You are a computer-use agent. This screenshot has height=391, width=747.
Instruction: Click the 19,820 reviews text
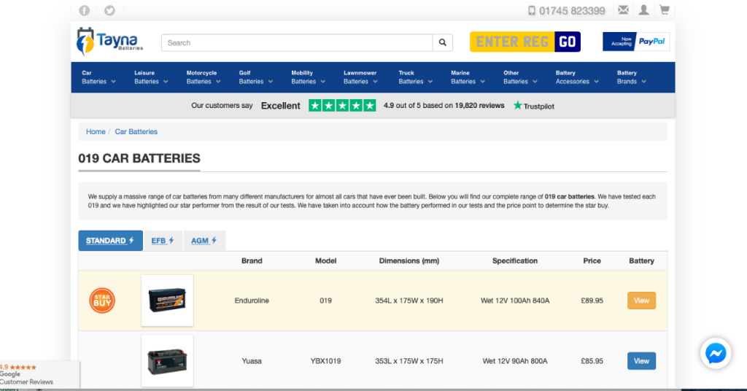(x=479, y=106)
